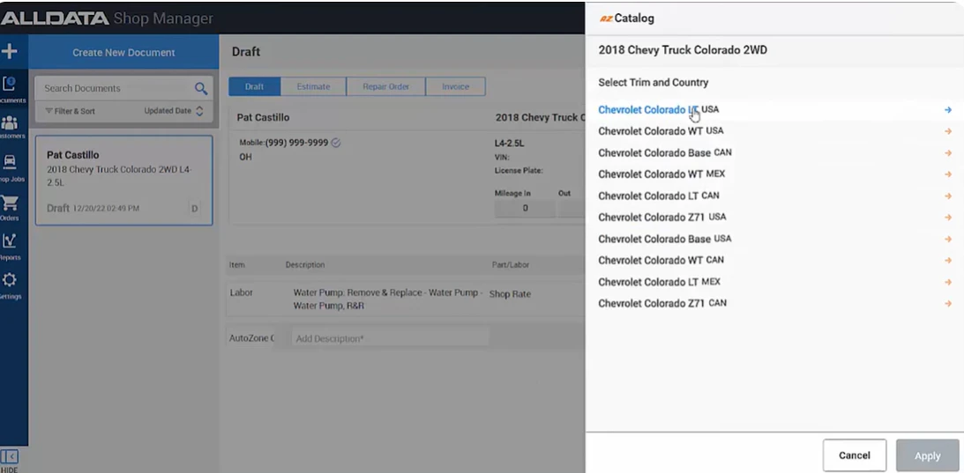The image size is (964, 473).
Task: Click the verified check icon beside mobile number
Action: point(336,143)
